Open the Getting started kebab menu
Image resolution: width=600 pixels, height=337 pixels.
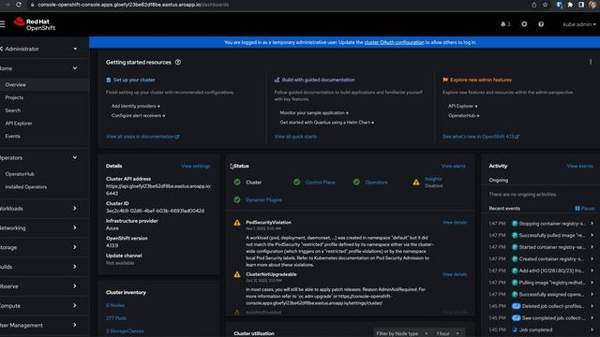[591, 62]
